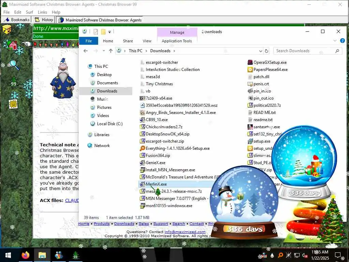The width and height of the screenshot is (349, 262).
Task: Select the OperaGXSetup.exe file icon
Action: coord(250,62)
